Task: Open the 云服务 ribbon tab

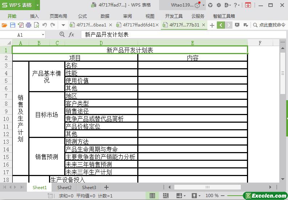Action: point(198,16)
